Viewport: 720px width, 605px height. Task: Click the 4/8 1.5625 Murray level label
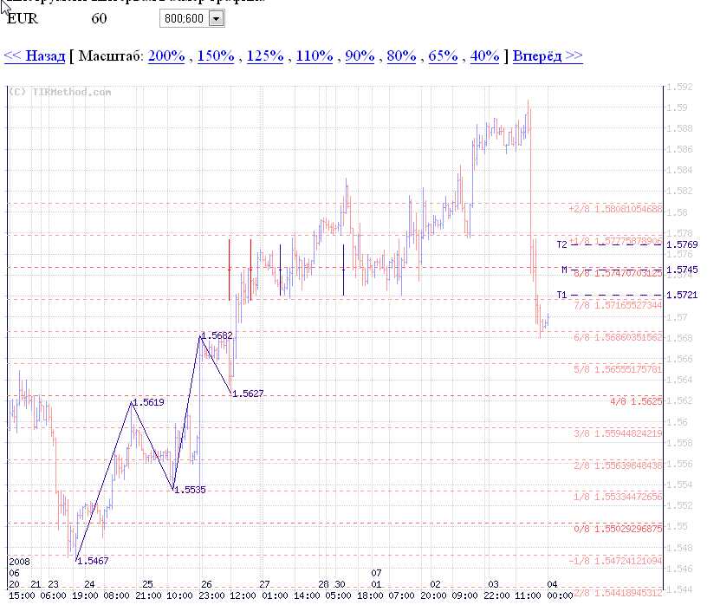636,401
